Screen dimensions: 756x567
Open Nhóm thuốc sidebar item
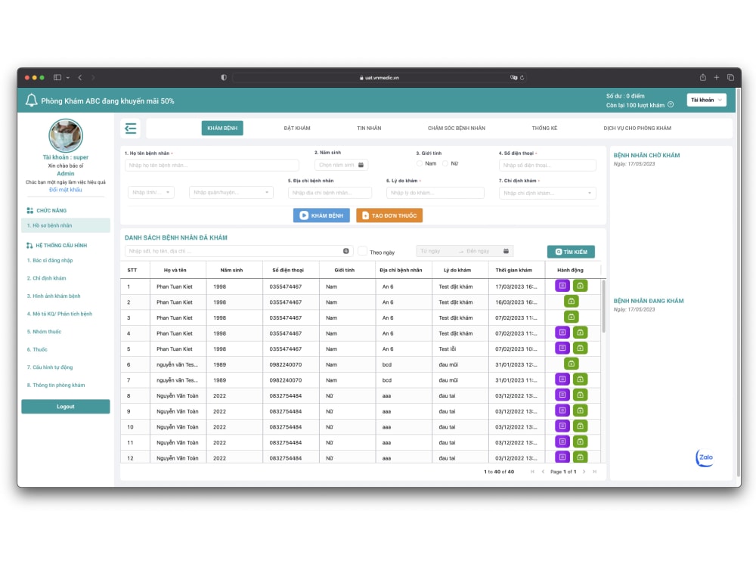pyautogui.click(x=44, y=332)
